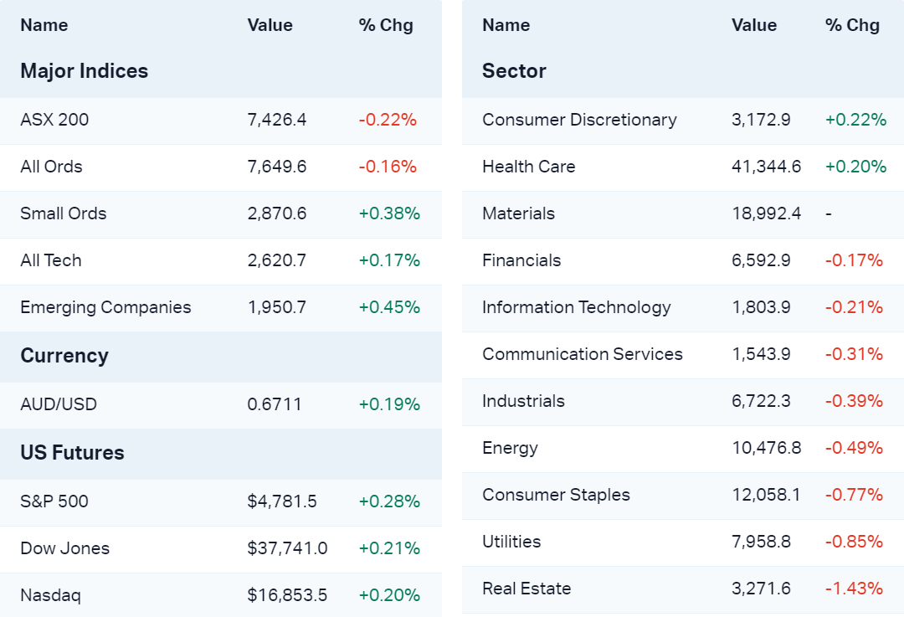This screenshot has height=617, width=904.
Task: Click the ASX 200 index name
Action: click(54, 120)
